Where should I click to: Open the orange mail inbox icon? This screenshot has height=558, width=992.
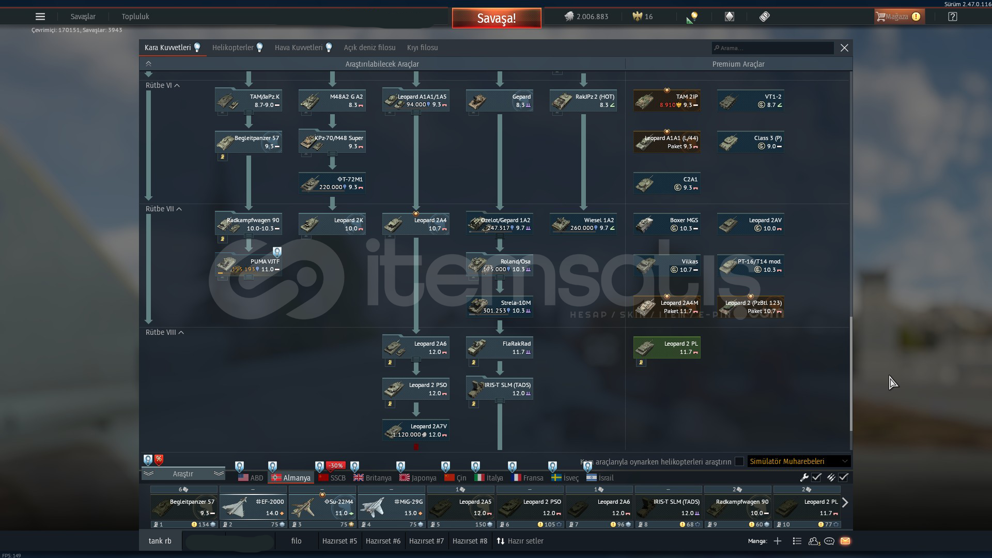845,541
